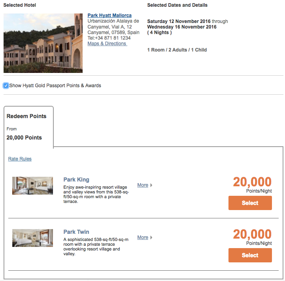Open the Park King room thumbnail
Screen dimensions: 285x281
[32, 185]
